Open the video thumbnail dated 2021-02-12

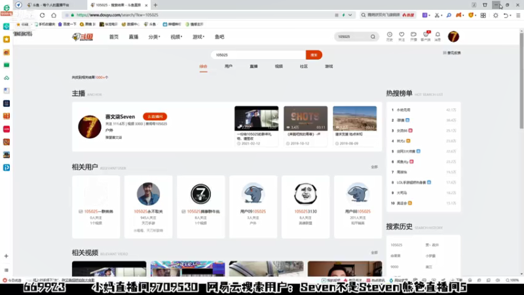[256, 119]
